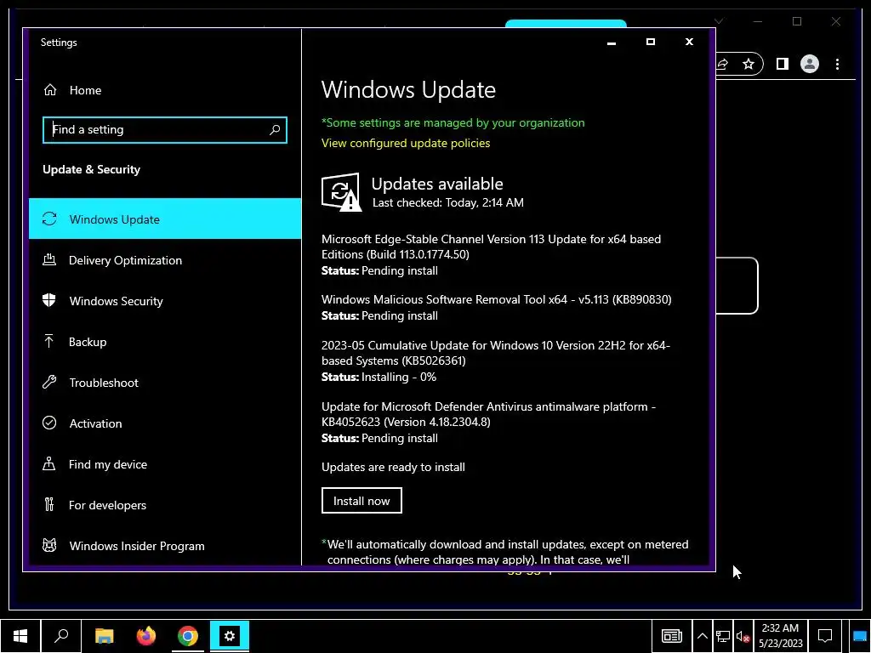Click Last checked: Today, 2:14 AM text
This screenshot has height=653, width=871.
(447, 202)
